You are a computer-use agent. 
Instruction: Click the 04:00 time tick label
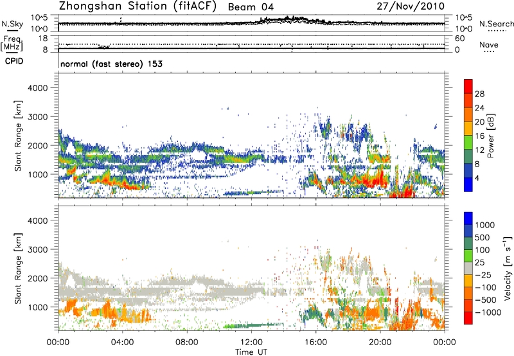point(122,343)
